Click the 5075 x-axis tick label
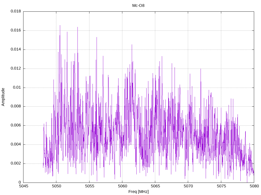Viewport: 261px width, 195px height. (221, 186)
